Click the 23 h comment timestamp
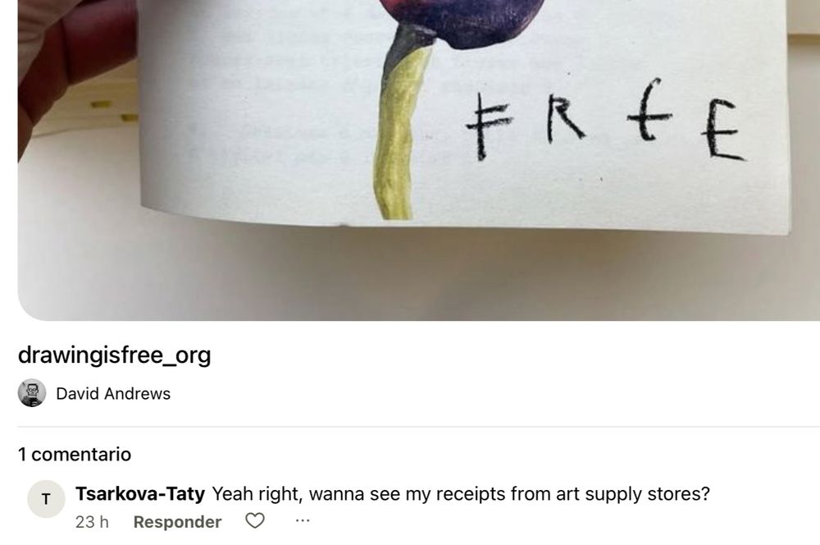Viewport: 820px width, 545px height. pyautogui.click(x=92, y=522)
